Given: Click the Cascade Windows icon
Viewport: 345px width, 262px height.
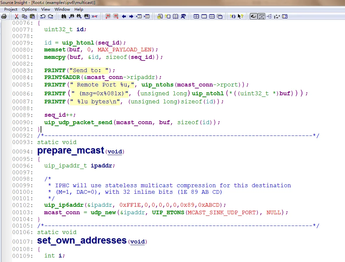Looking at the screenshot, I should tap(219, 16).
